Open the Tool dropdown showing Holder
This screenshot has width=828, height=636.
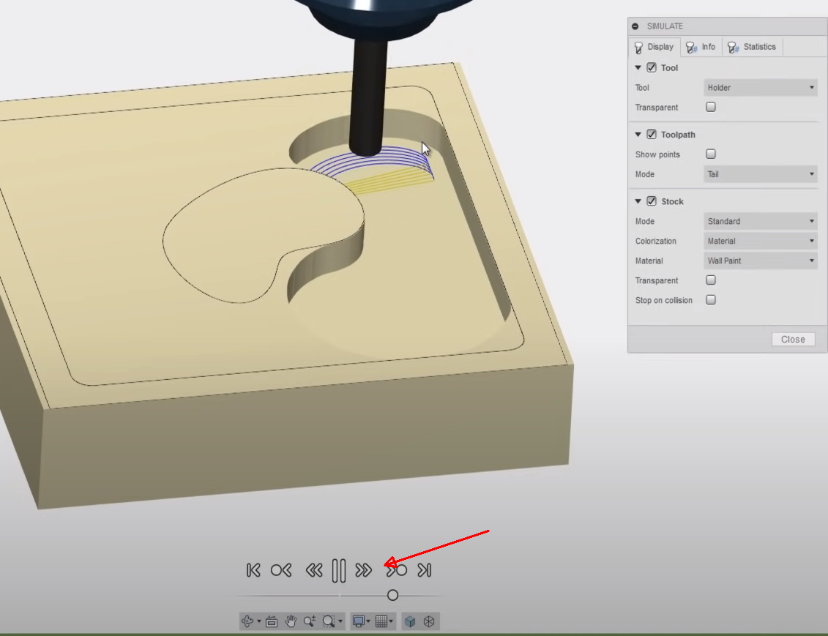click(759, 87)
